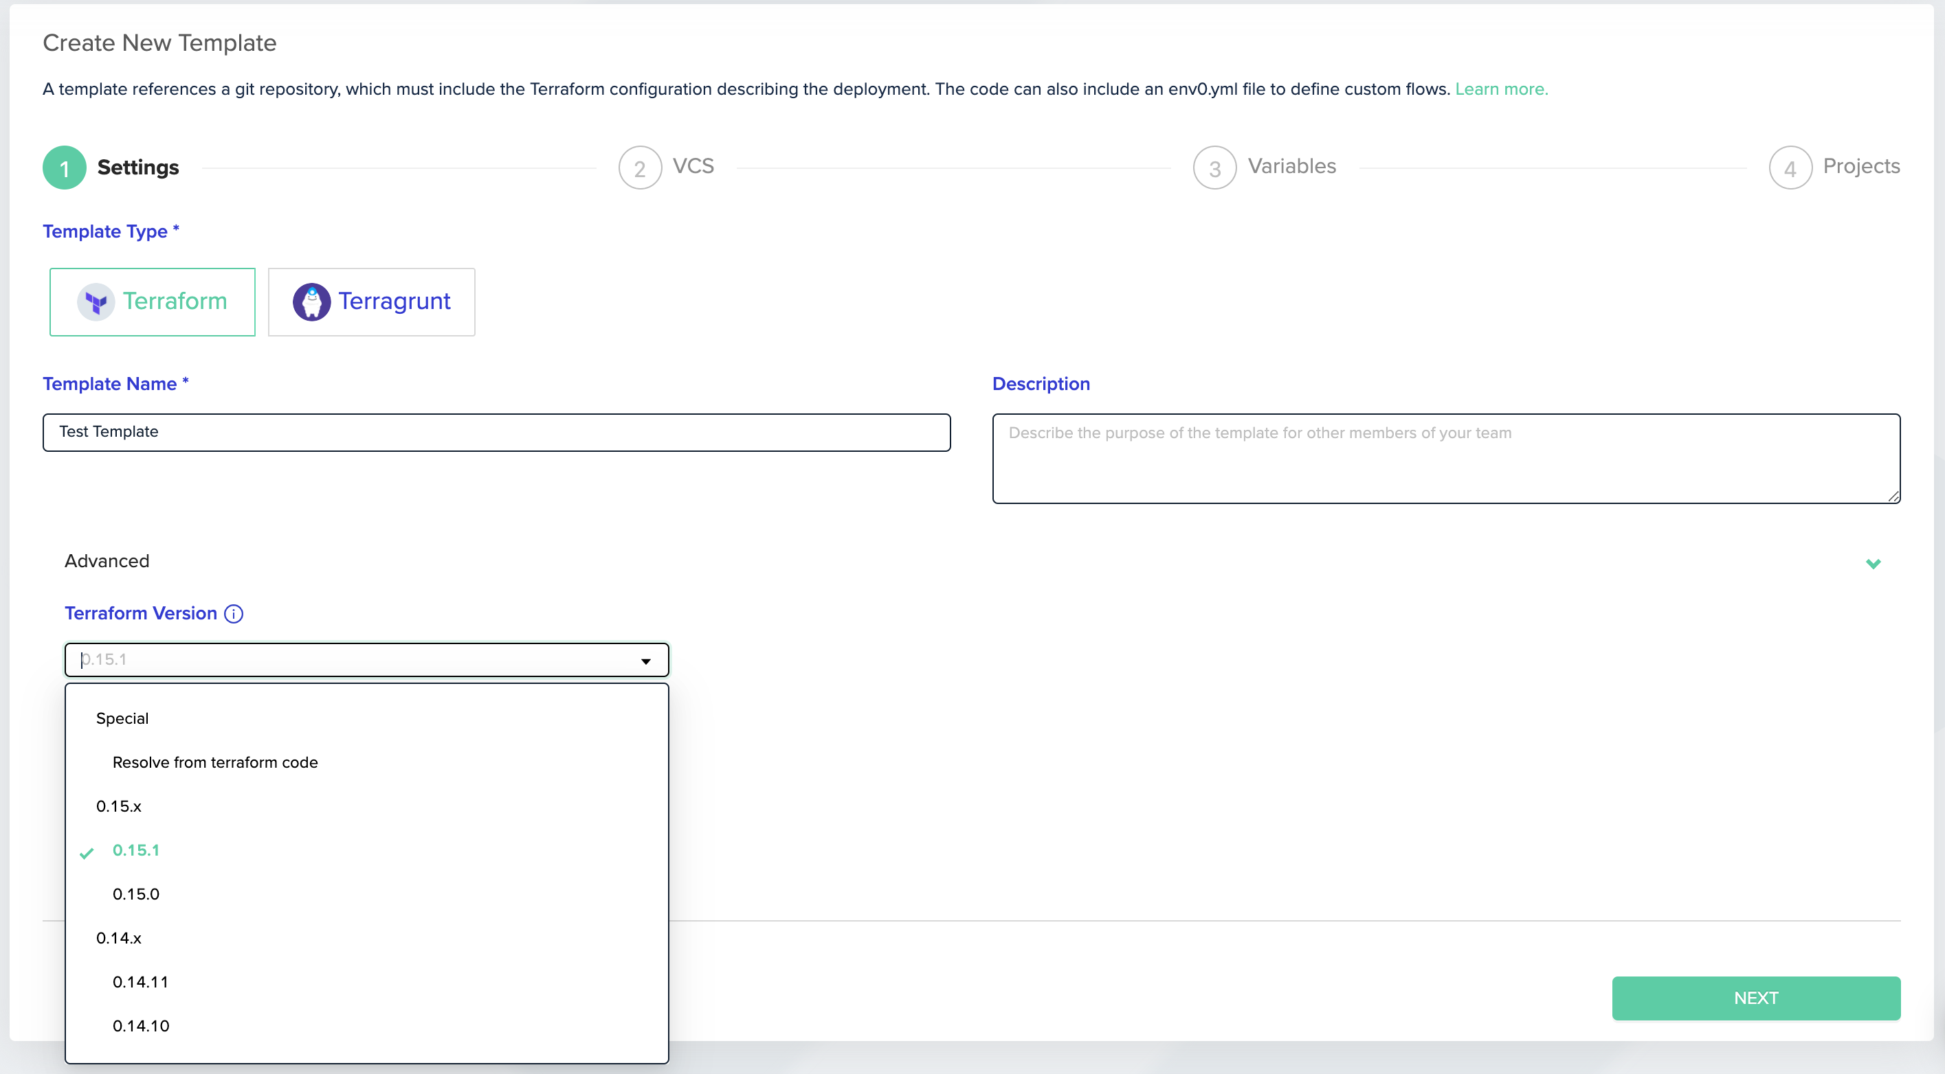Go to step 3 Variables
Screen dimensions: 1945x1074
[x=1265, y=168]
